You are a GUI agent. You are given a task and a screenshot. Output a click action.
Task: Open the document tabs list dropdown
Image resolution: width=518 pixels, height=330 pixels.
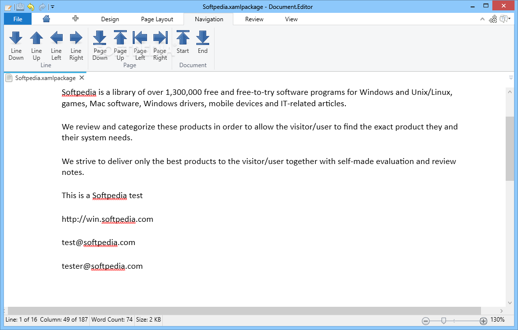(x=511, y=78)
